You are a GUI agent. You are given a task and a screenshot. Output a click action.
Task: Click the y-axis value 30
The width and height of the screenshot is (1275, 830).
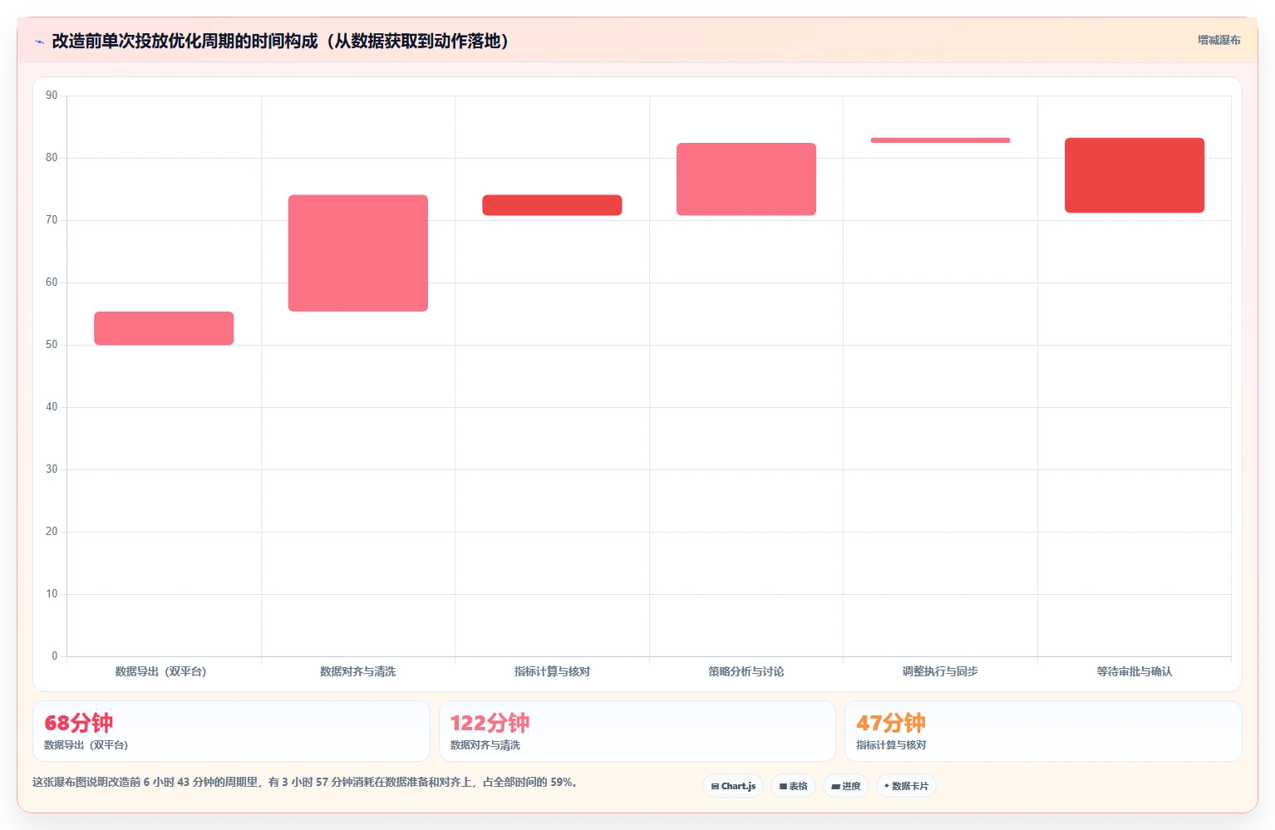pos(52,469)
